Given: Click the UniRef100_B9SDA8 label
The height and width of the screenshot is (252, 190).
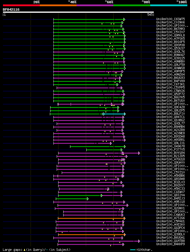Looking at the screenshot, I should [170, 136].
